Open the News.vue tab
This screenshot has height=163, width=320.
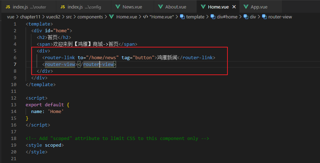[132, 7]
